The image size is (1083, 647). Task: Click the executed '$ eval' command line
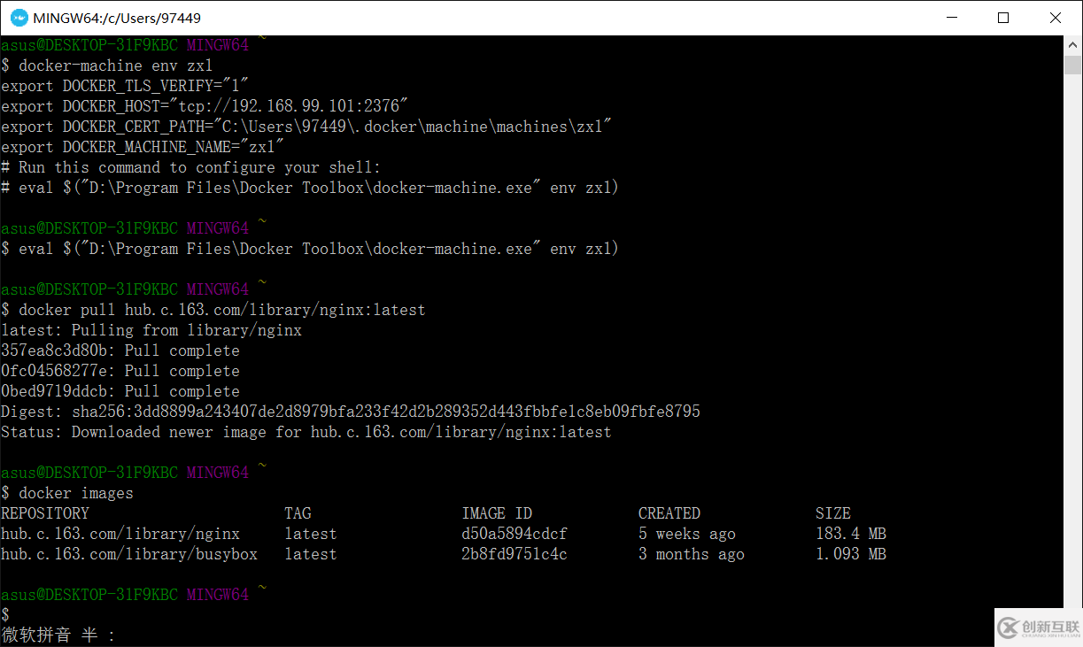310,249
